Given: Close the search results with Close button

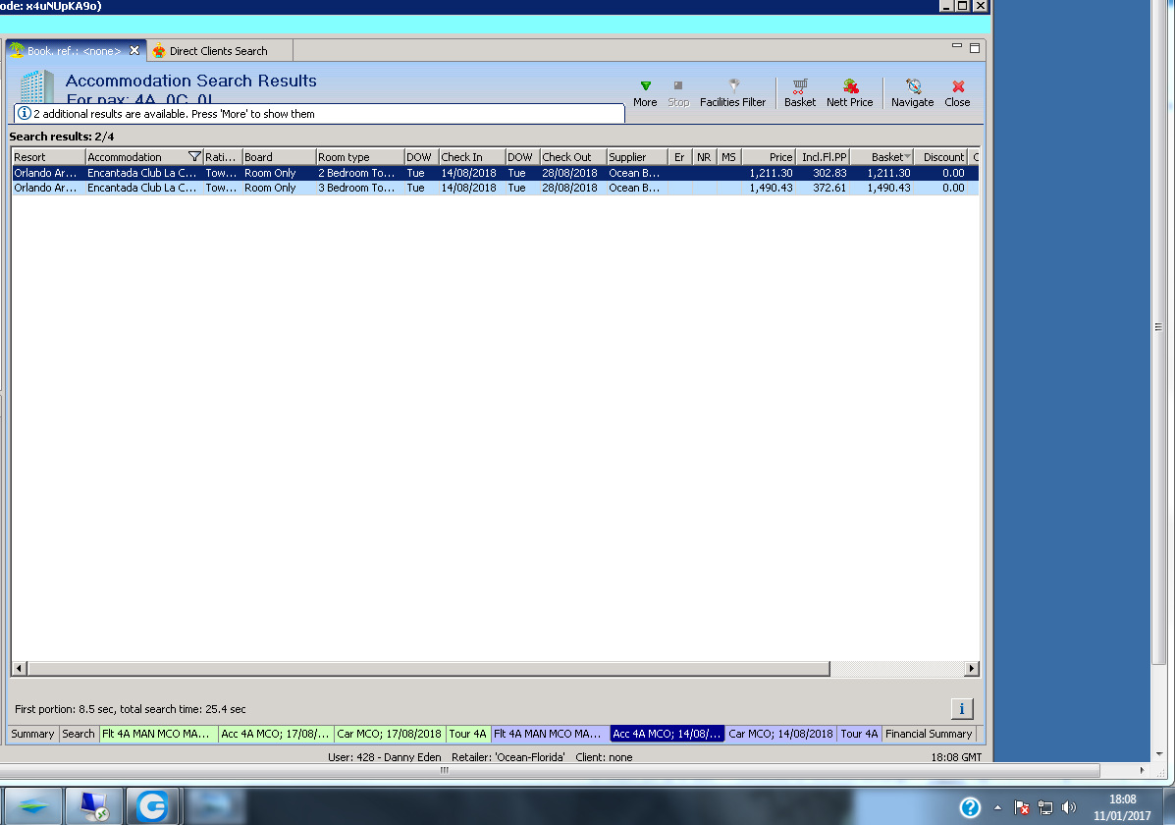Looking at the screenshot, I should (957, 93).
